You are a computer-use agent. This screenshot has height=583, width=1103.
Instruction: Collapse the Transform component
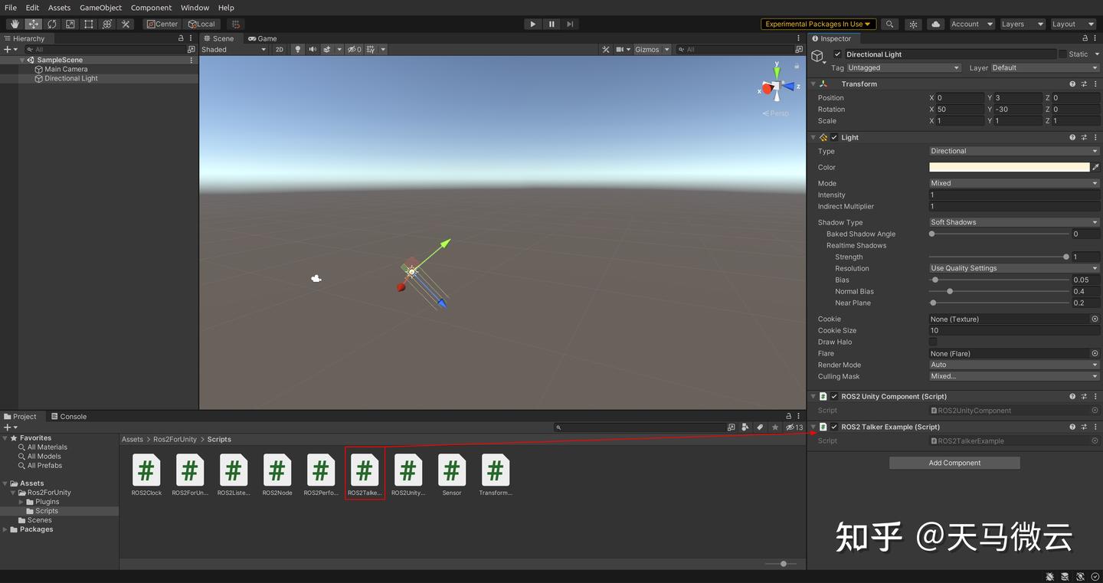(x=814, y=84)
